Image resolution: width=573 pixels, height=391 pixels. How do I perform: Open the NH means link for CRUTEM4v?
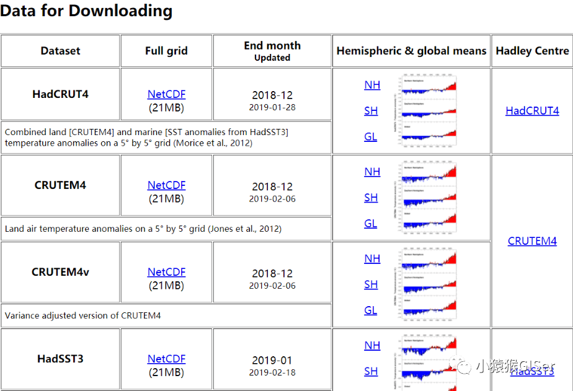click(372, 258)
